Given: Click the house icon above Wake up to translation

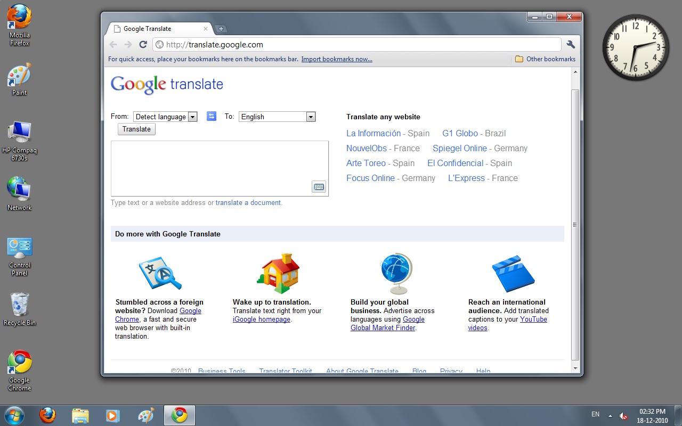Looking at the screenshot, I should [279, 273].
